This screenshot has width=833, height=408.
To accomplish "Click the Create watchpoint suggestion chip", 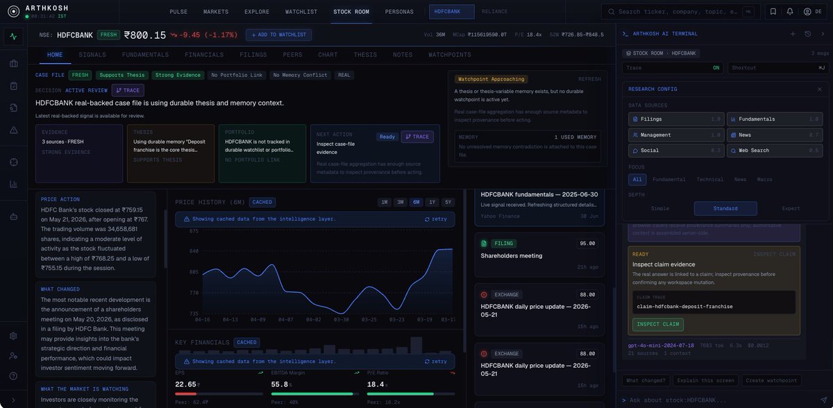I will coord(772,380).
